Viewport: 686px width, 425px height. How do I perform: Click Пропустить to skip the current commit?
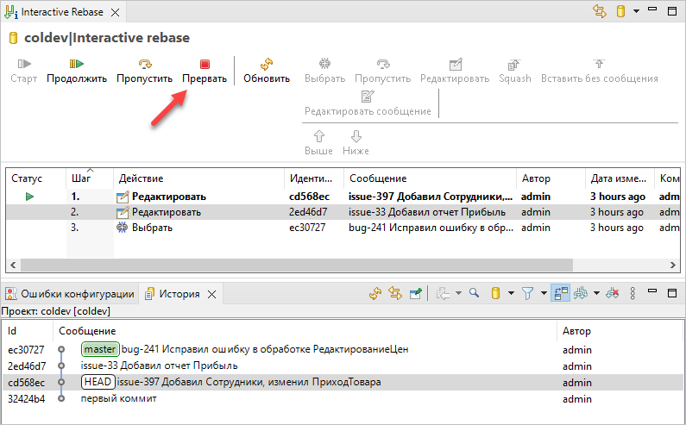point(145,70)
